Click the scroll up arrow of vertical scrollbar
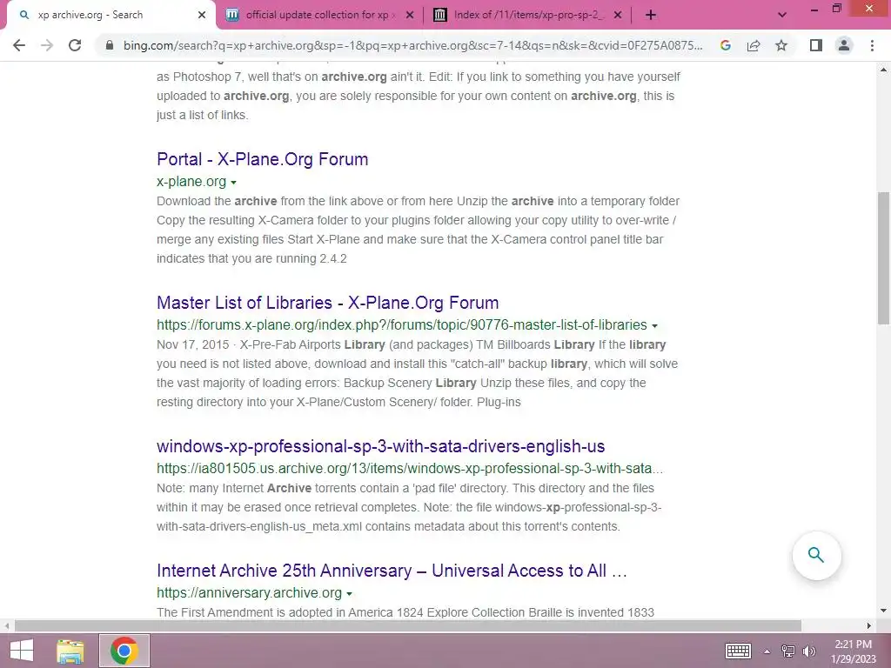 (883, 70)
